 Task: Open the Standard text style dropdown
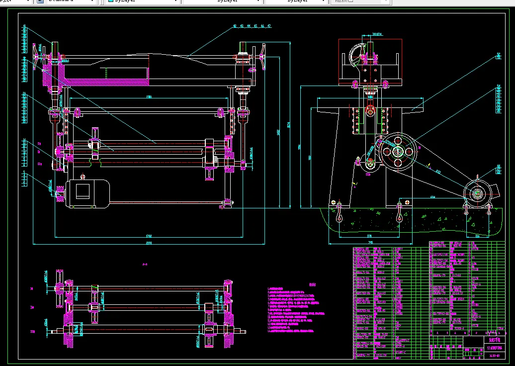(x=71, y=1)
